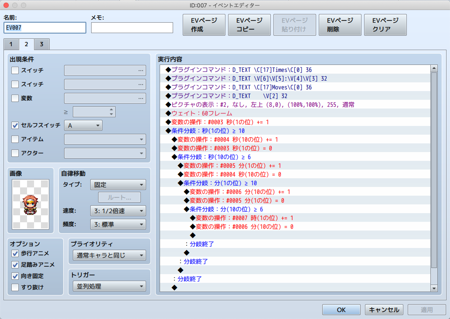Enable the 変数 condition checkbox
The width and height of the screenshot is (450, 319).
pyautogui.click(x=15, y=98)
